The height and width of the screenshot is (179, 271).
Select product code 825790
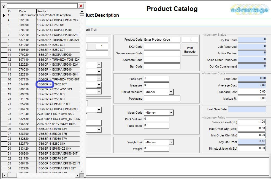pyautogui.click(x=27, y=104)
